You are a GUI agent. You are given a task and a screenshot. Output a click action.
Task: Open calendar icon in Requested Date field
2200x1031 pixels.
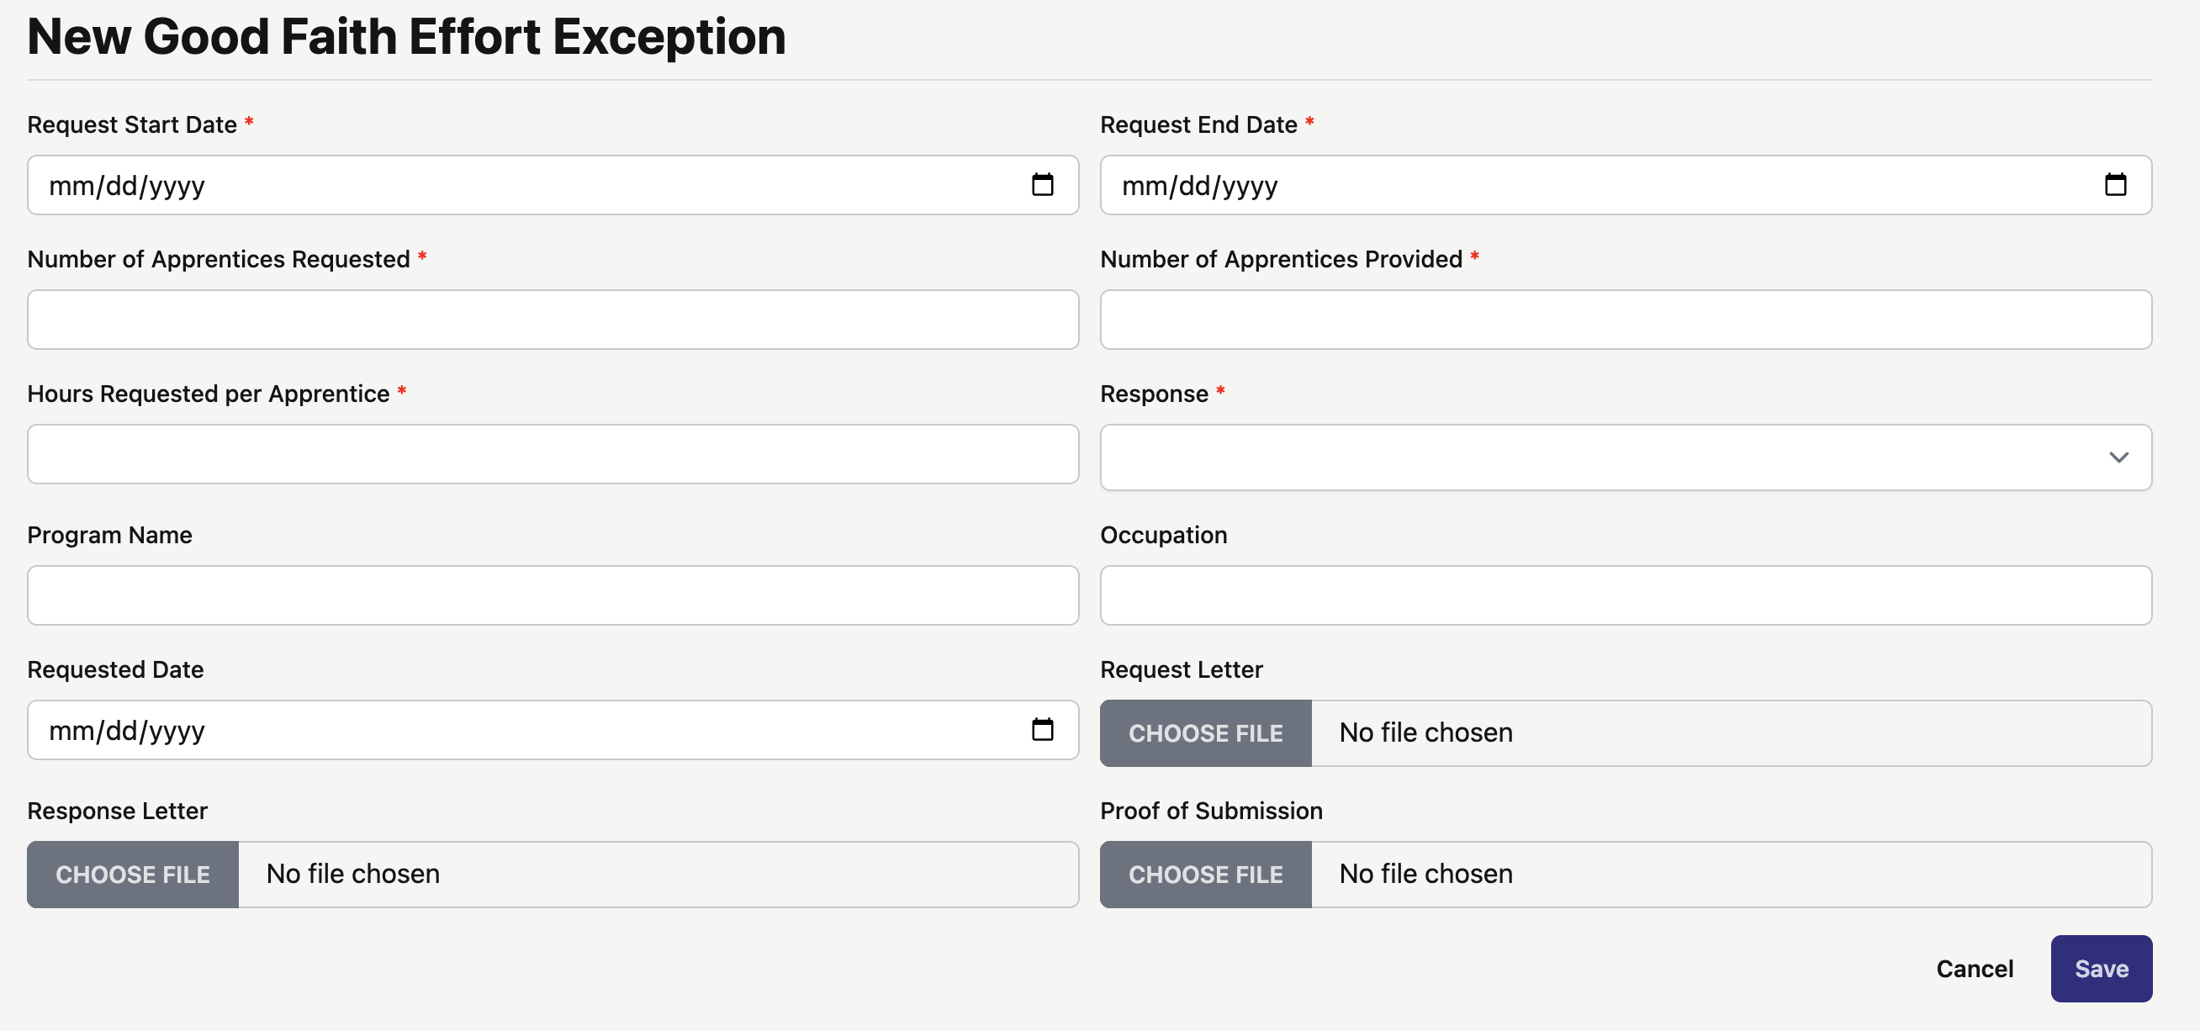click(1042, 729)
